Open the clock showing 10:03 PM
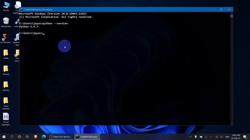This screenshot has width=250, height=140. 236,136
